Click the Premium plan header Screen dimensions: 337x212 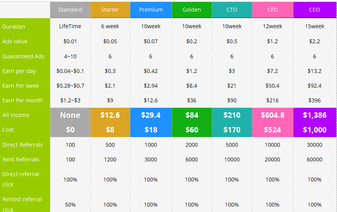[x=151, y=10]
